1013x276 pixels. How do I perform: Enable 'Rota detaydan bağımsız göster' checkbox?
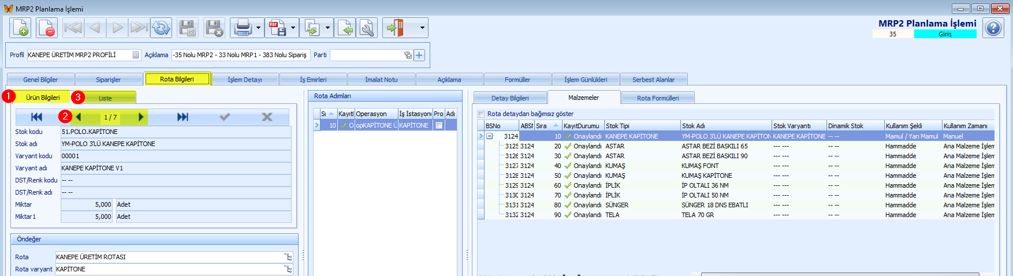point(481,114)
